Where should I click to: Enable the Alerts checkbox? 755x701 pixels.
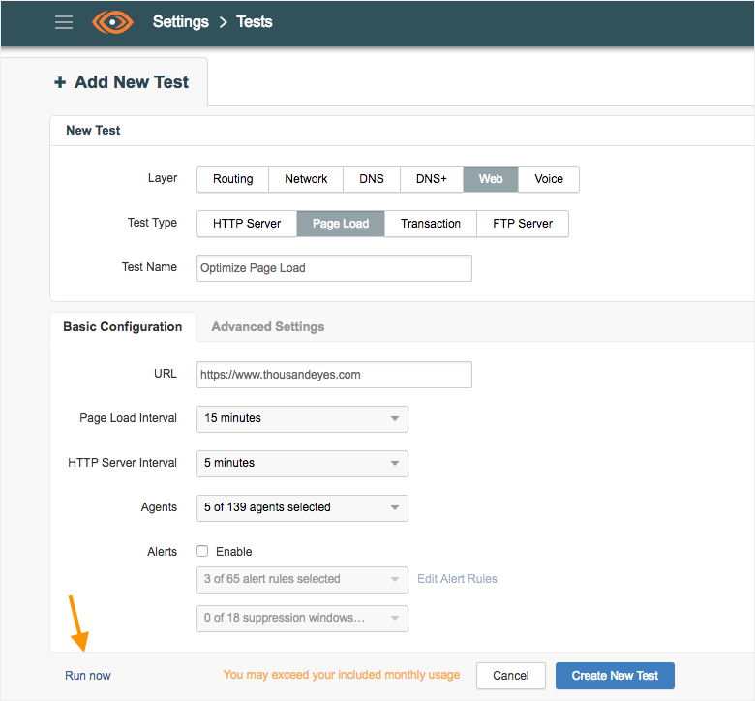point(202,551)
